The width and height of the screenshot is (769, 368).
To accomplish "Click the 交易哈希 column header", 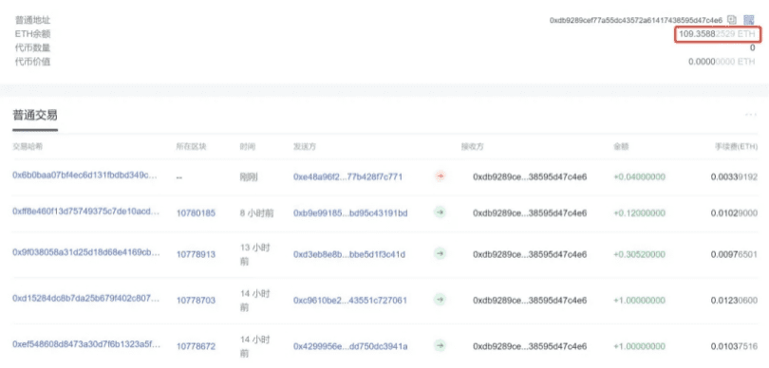I will [28, 146].
